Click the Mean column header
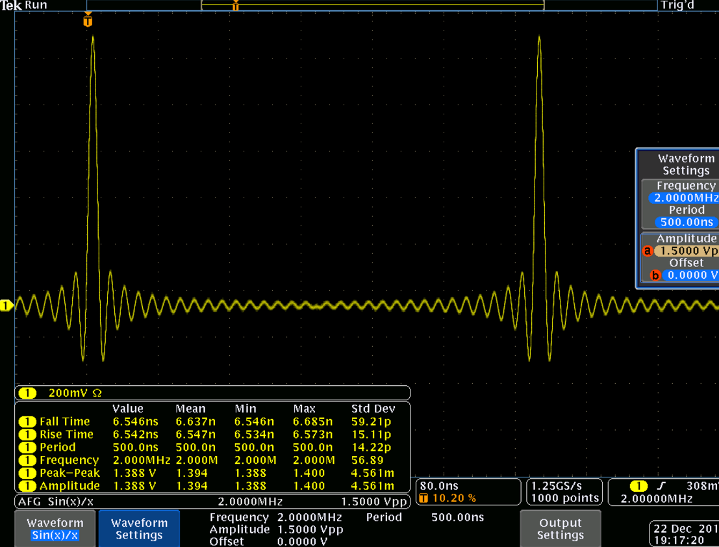The height and width of the screenshot is (547, 719). [x=190, y=409]
